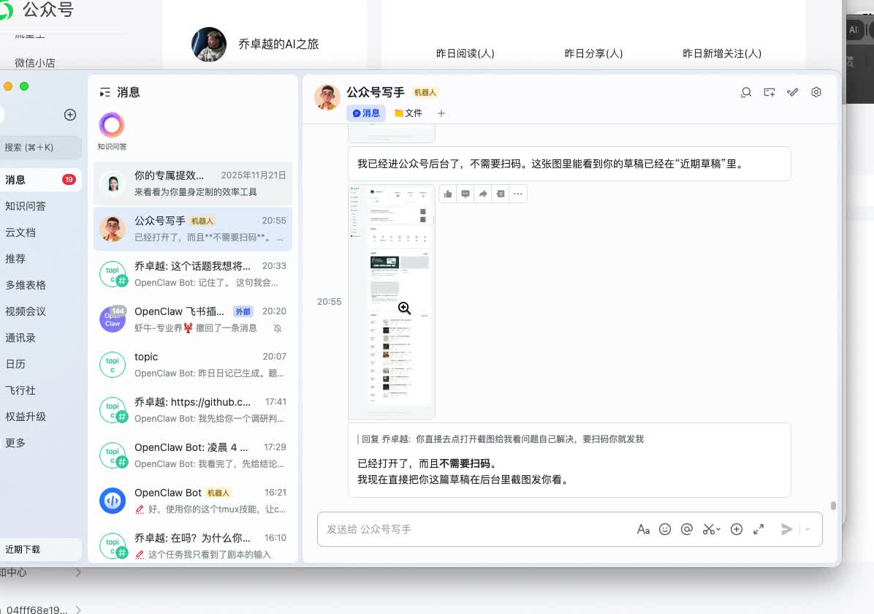Open 权益升级 from the sidebar
The width and height of the screenshot is (874, 614).
[x=26, y=417]
